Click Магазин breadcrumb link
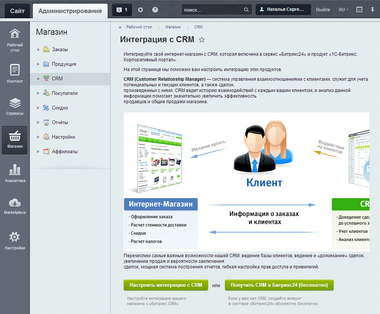 pyautogui.click(x=173, y=27)
